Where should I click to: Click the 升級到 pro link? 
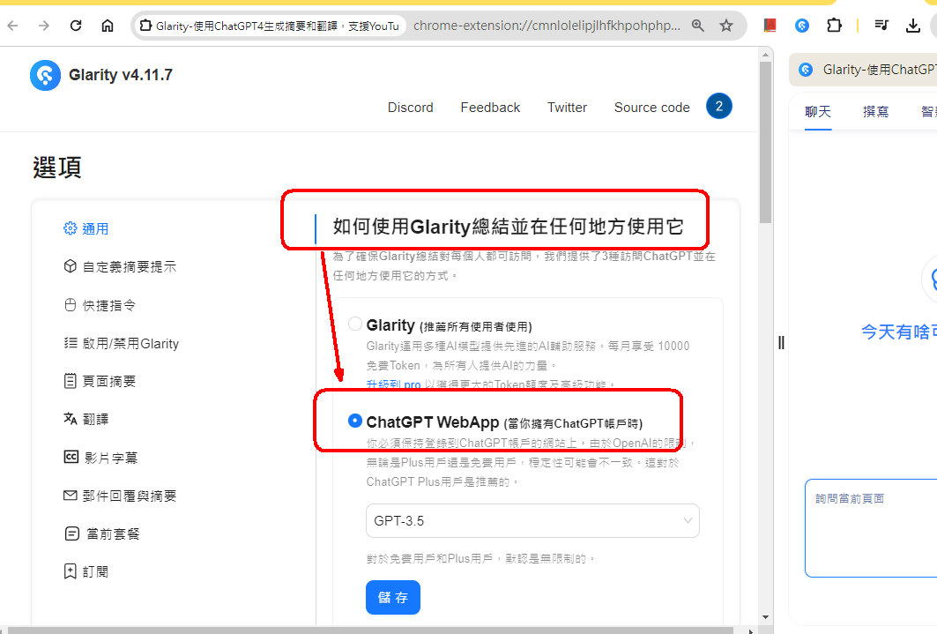tap(394, 384)
